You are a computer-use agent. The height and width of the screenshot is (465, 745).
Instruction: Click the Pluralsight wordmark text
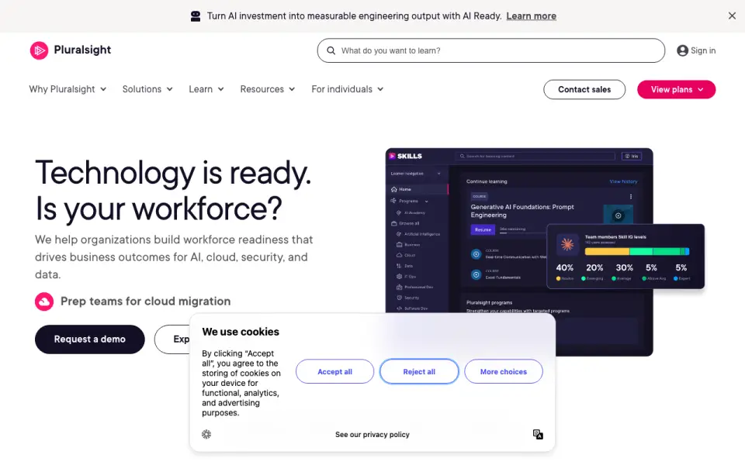(82, 50)
